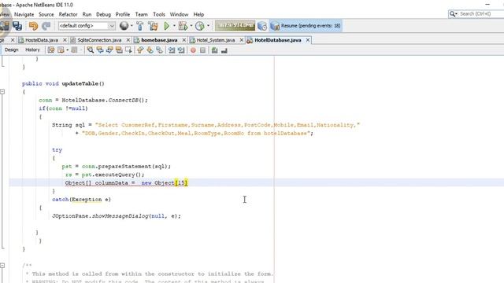The image size is (504, 283).
Task: Click the Profile Project icon
Action: point(200,26)
